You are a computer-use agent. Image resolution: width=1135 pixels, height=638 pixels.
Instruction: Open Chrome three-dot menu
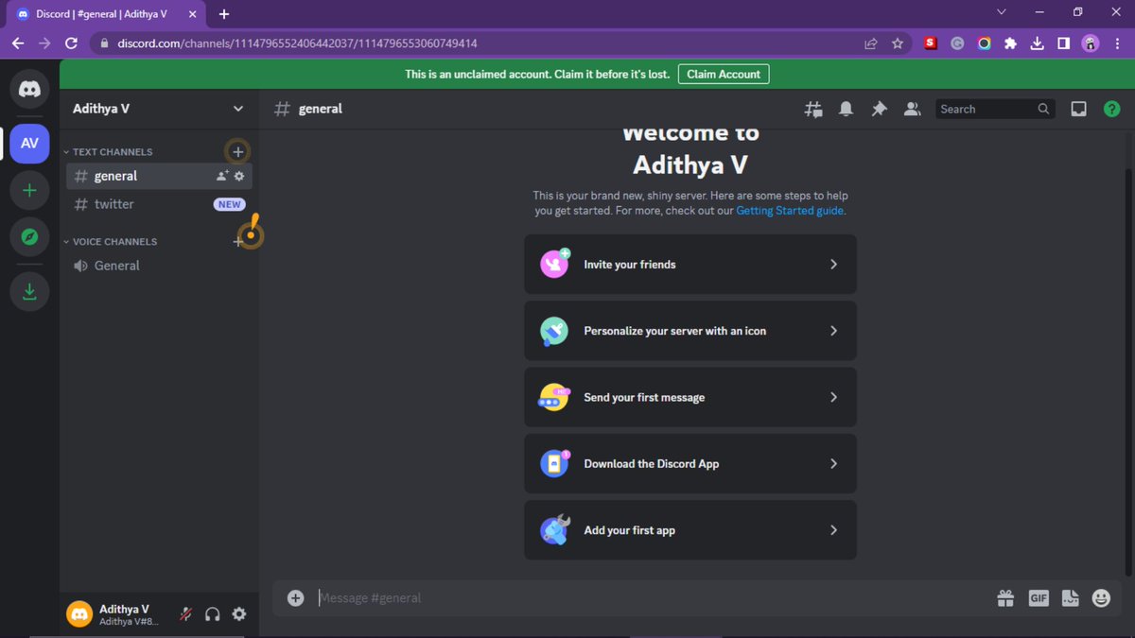tap(1118, 43)
